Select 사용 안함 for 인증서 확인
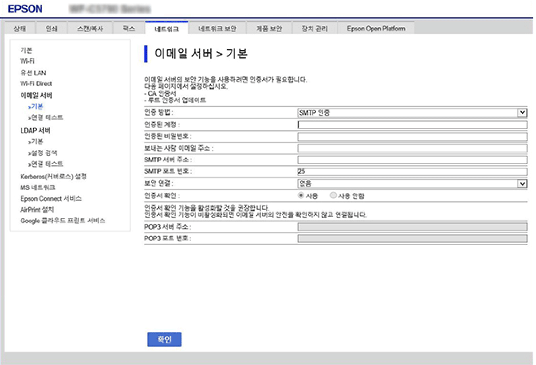This screenshot has height=365, width=536. 333,196
